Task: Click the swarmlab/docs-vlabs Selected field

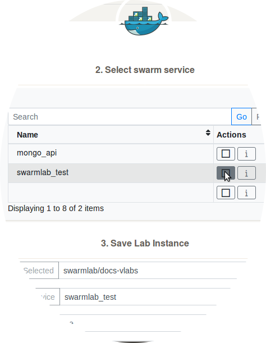Action: (149, 271)
